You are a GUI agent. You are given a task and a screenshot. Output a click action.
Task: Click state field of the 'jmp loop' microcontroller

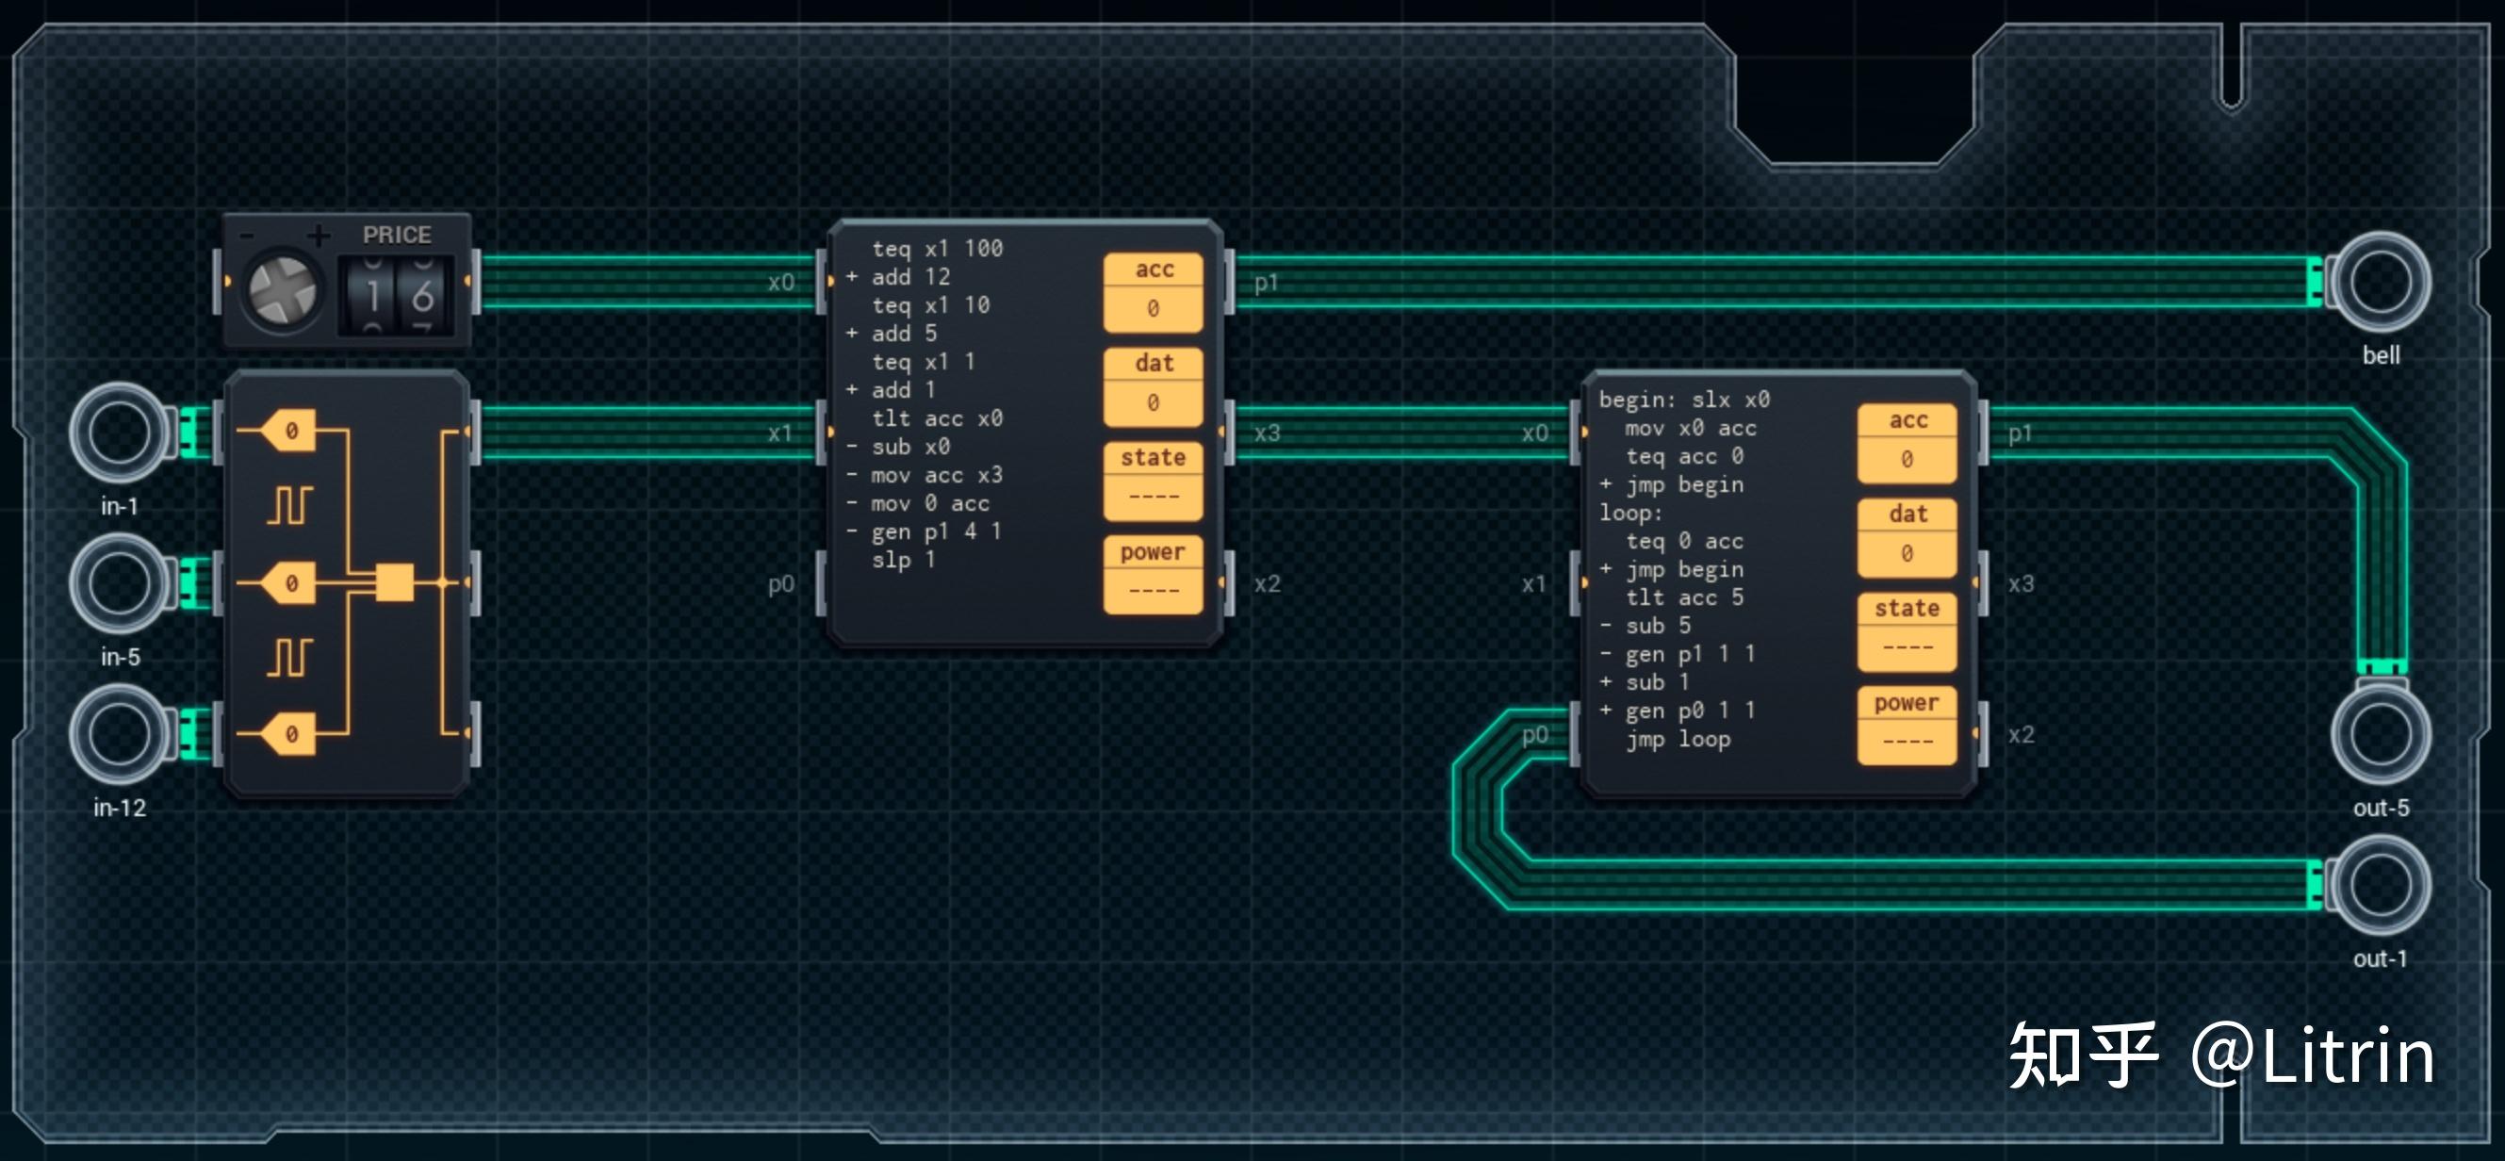(1907, 631)
